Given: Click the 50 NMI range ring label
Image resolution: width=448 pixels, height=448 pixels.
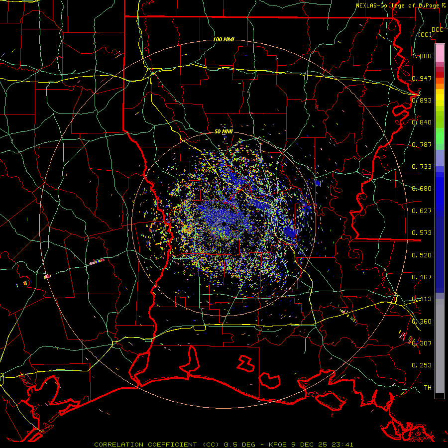Looking at the screenshot, I should (224, 131).
